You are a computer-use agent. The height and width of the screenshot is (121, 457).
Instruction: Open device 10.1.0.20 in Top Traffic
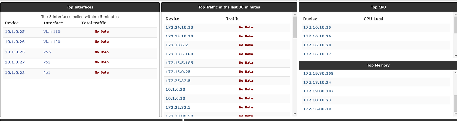coord(175,89)
